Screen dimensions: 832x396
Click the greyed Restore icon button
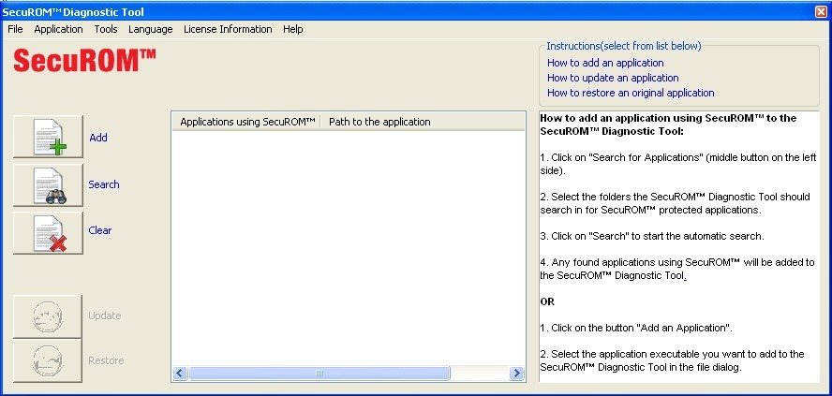click(x=48, y=361)
